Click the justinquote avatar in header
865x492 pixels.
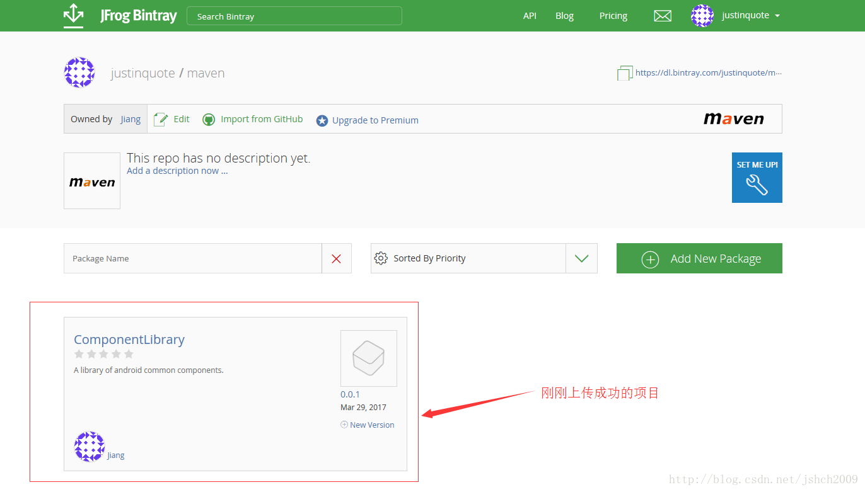click(x=702, y=16)
